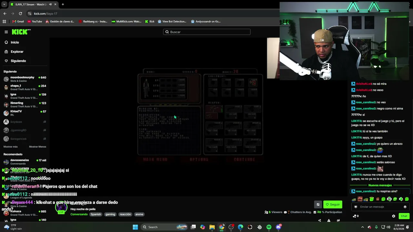
Task: Select Igna playing Grand Theft Auto V, 139 viewers
Action: pyautogui.click(x=25, y=96)
